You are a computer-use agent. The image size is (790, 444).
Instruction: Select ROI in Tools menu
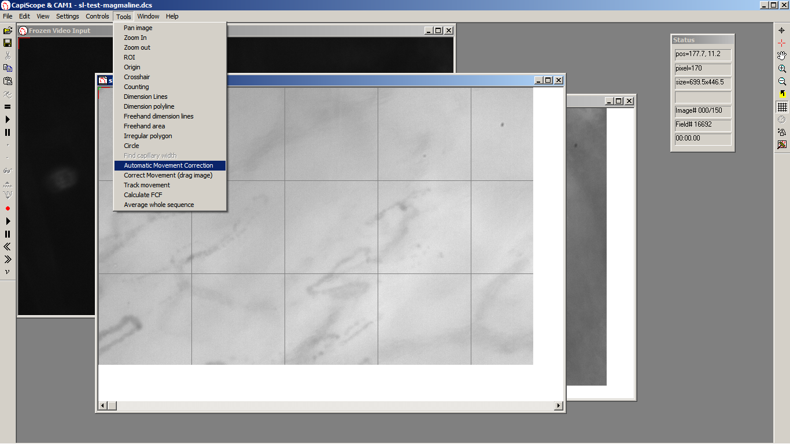click(169, 57)
